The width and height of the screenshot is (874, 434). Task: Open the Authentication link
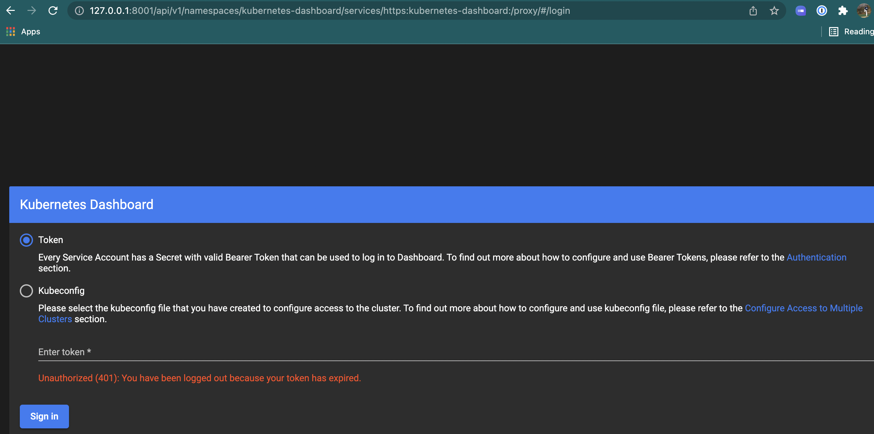[x=816, y=257]
